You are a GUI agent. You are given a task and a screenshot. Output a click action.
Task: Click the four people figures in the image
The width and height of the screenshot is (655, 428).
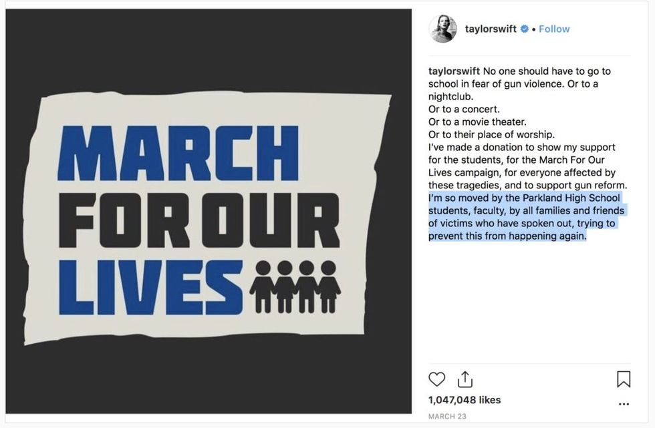pyautogui.click(x=295, y=286)
